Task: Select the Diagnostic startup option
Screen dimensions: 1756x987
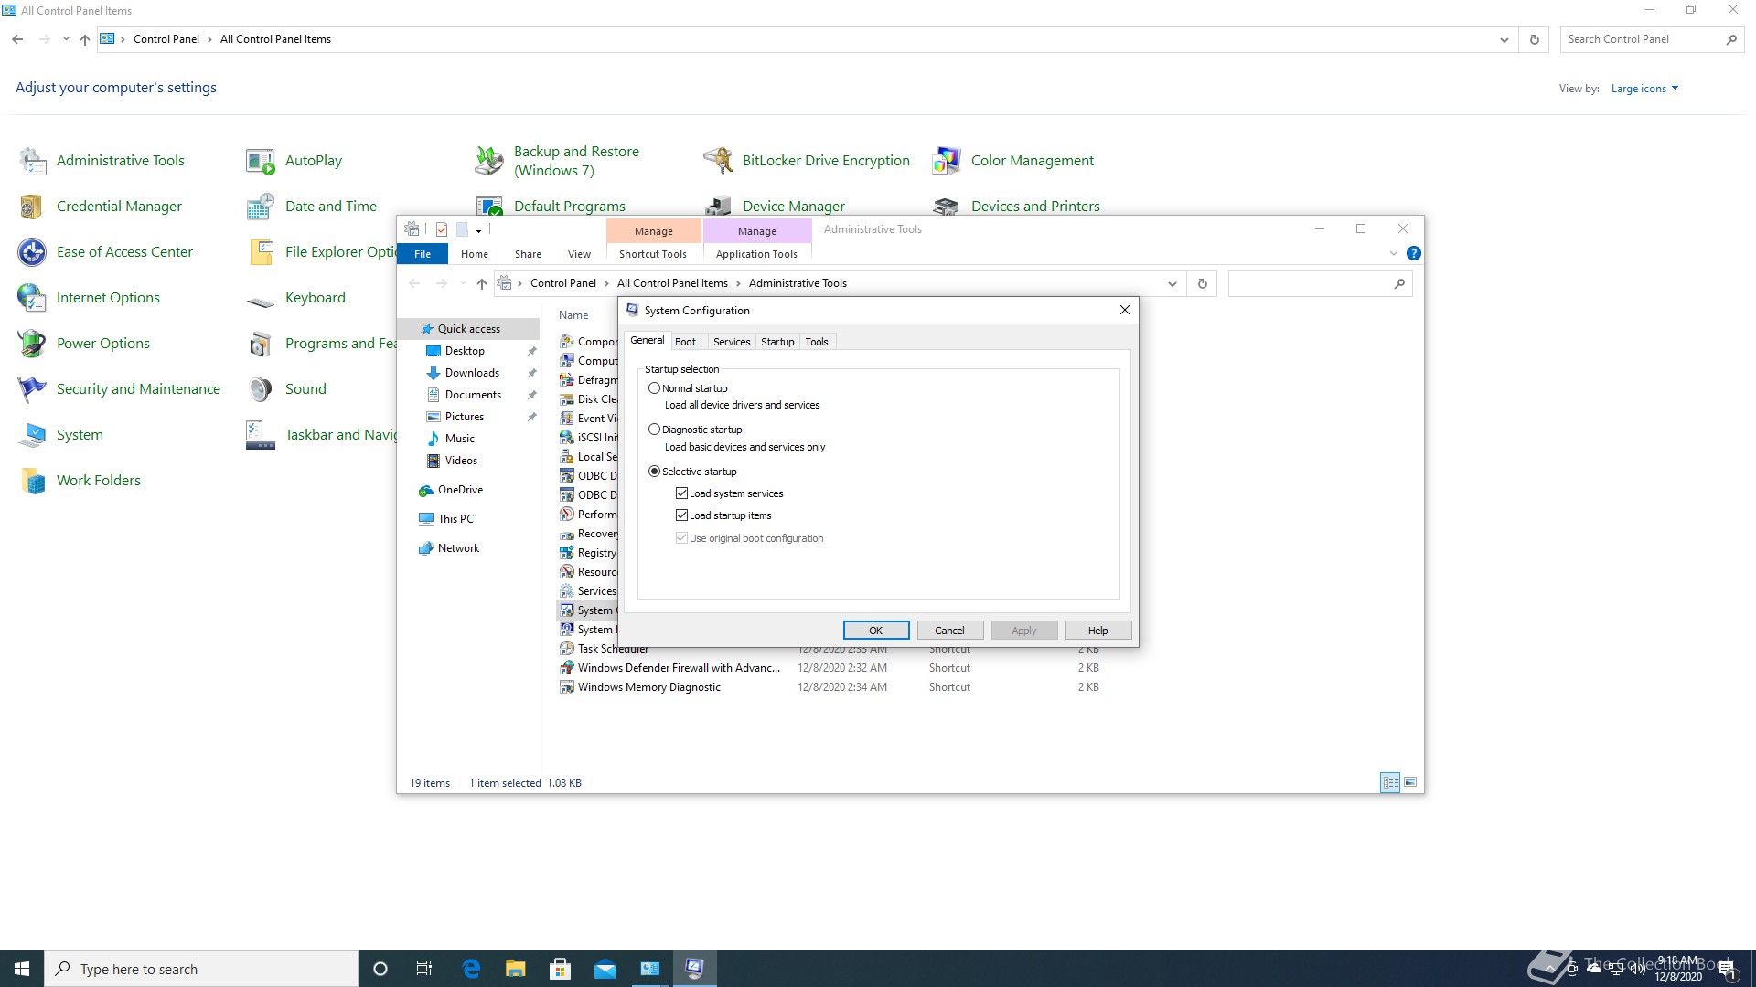Action: pyautogui.click(x=654, y=430)
